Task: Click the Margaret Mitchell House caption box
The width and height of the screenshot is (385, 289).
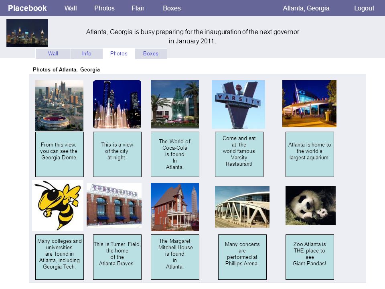Action: 175,257
